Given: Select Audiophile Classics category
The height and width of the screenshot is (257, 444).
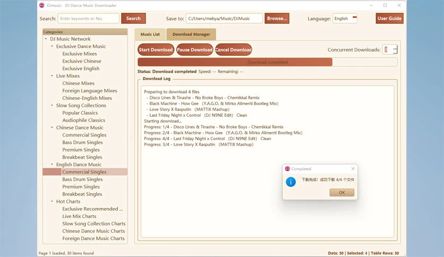Looking at the screenshot, I should pyautogui.click(x=83, y=120).
